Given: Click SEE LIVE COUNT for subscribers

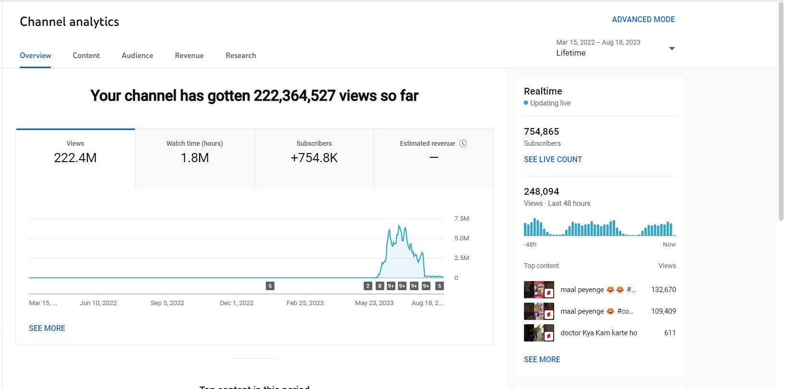Looking at the screenshot, I should click(x=553, y=159).
